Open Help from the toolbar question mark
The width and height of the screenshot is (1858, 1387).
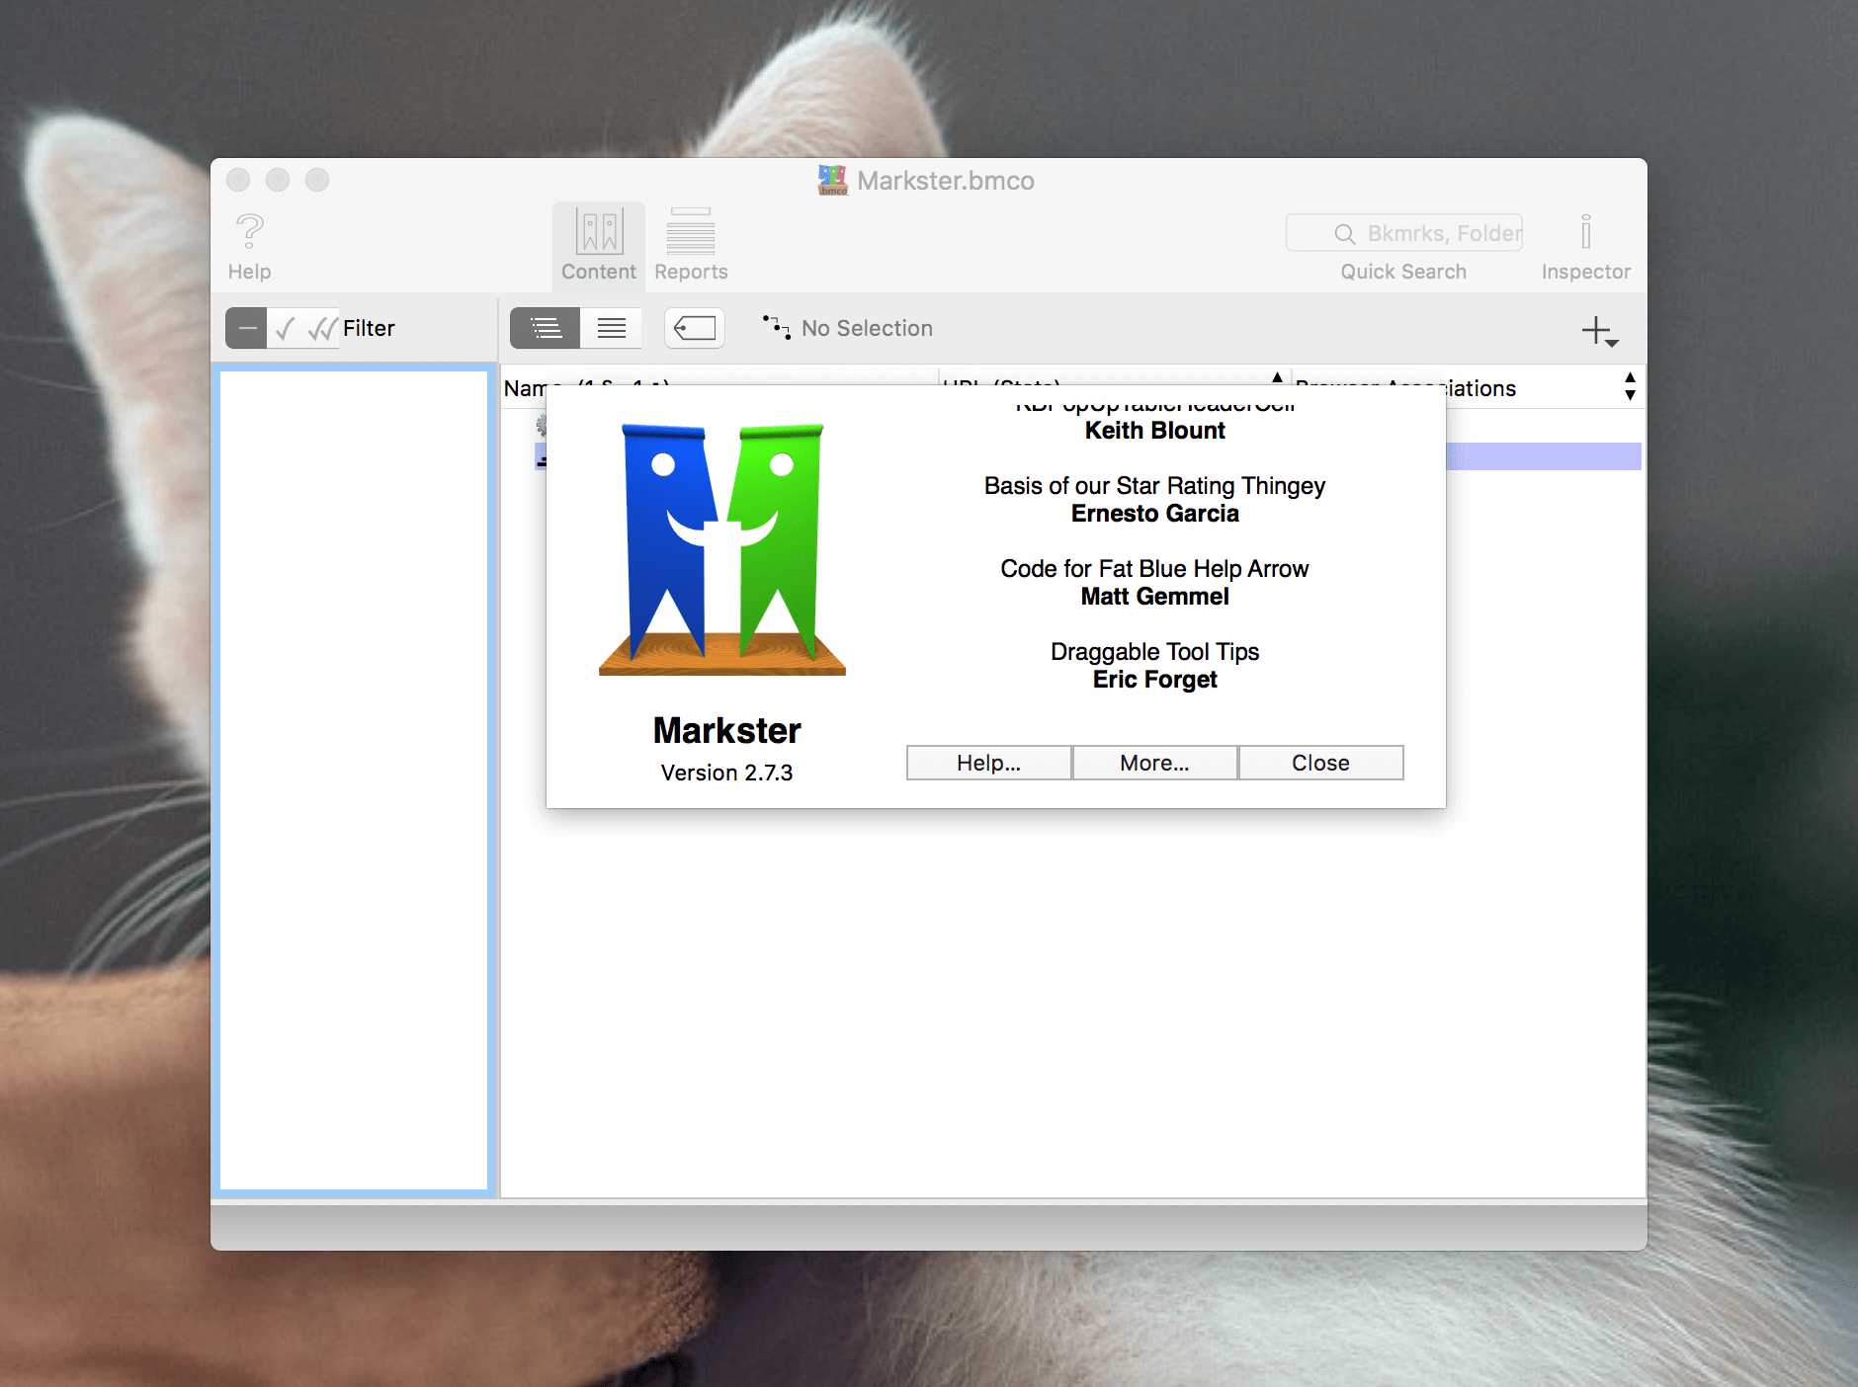coord(249,247)
